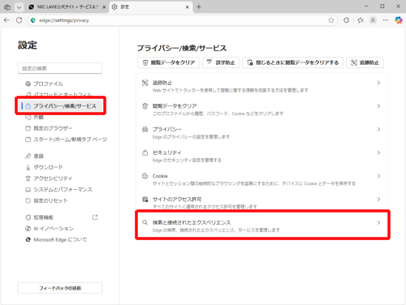Screen dimensions: 406x305
Task: Launch Copilot from the colorful toolbar icon
Action: tap(399, 20)
